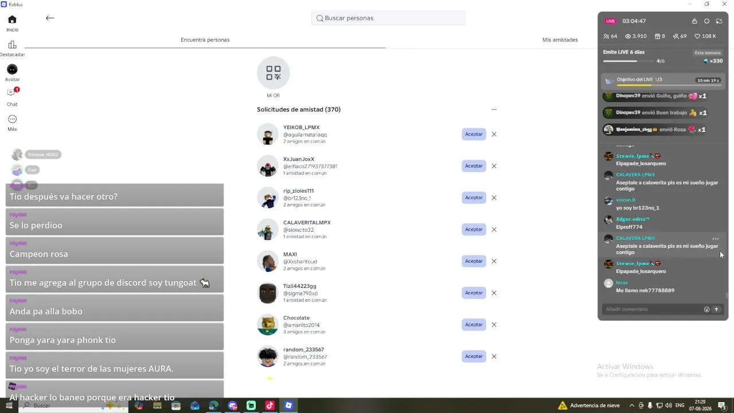Click the Edgar.edits username in chat

point(633,219)
